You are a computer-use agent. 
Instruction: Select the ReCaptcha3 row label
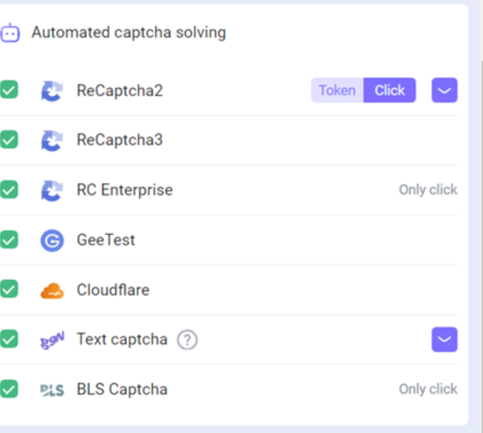pos(119,140)
